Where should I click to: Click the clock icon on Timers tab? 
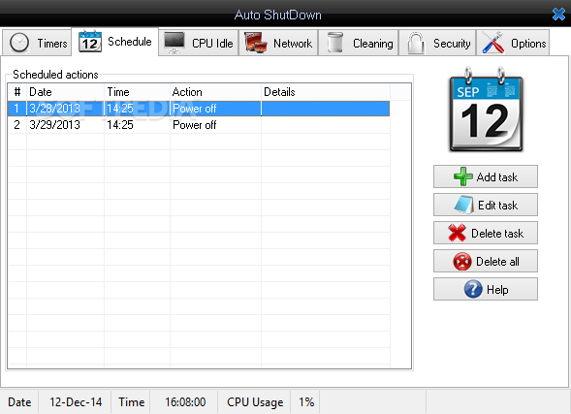coord(19,43)
